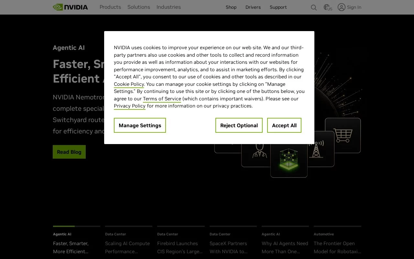Open the Products menu
Screen dimensions: 414x259
[x=110, y=7]
